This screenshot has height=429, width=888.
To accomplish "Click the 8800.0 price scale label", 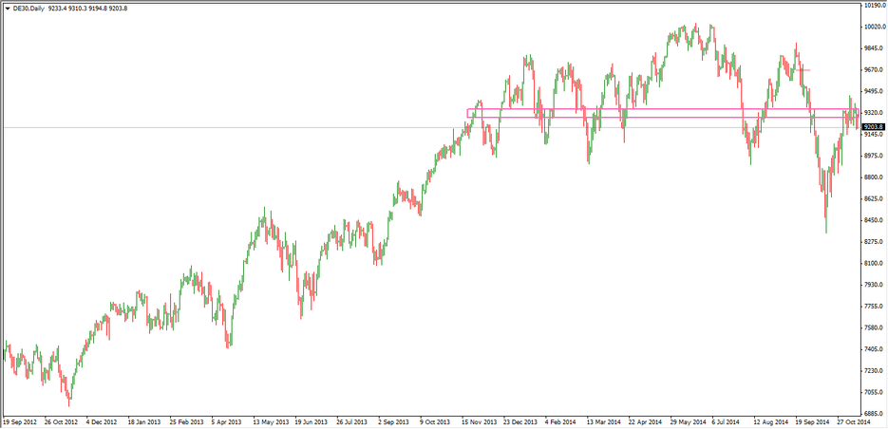I will (874, 177).
